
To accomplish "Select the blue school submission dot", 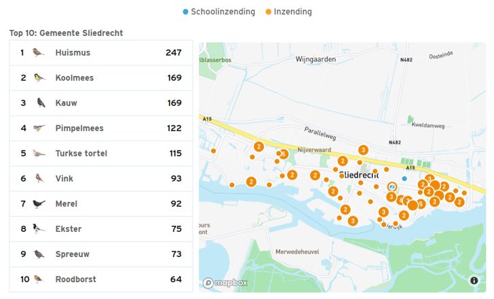I will (404, 178).
